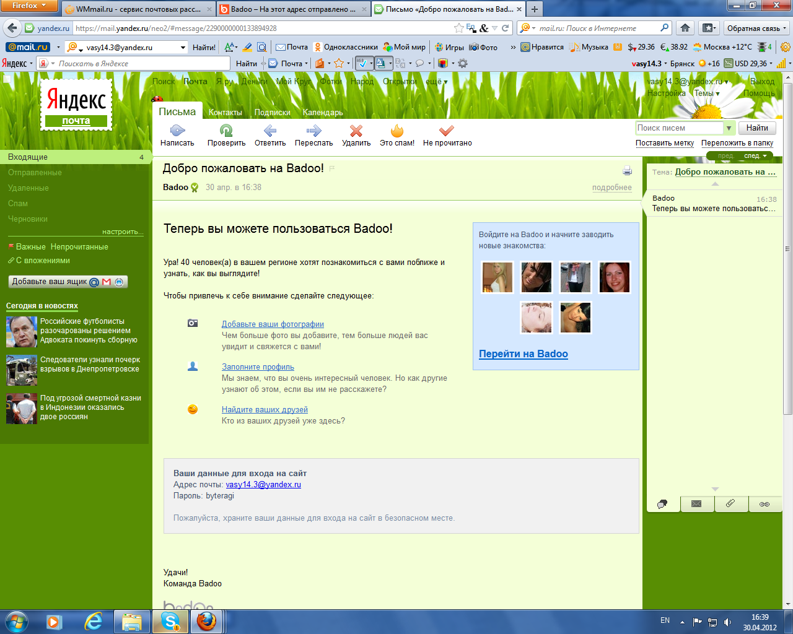The image size is (793, 634).
Task: Reload the page with the address bar refresh icon
Action: point(506,28)
